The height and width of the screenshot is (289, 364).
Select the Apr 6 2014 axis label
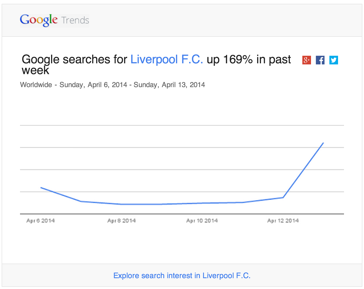point(41,221)
